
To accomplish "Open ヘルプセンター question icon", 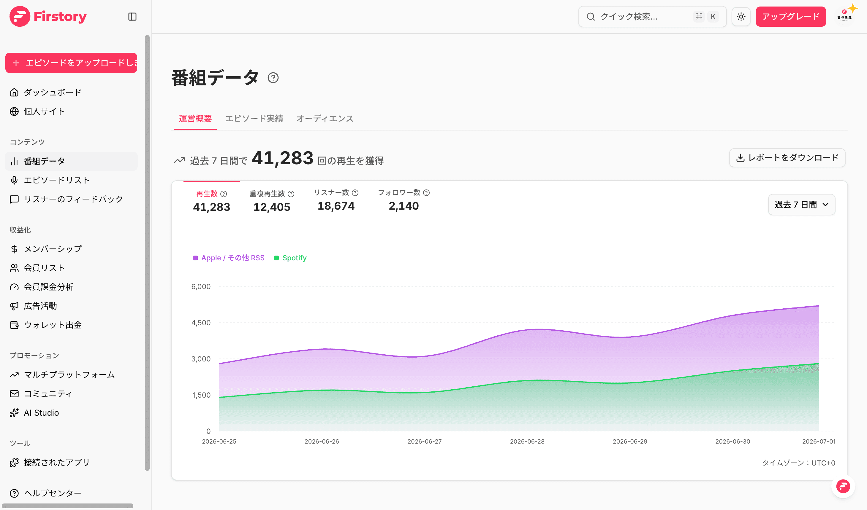I will (x=14, y=493).
